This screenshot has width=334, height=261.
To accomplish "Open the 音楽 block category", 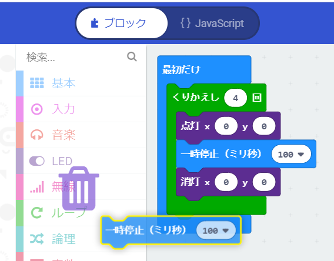I will [81, 135].
